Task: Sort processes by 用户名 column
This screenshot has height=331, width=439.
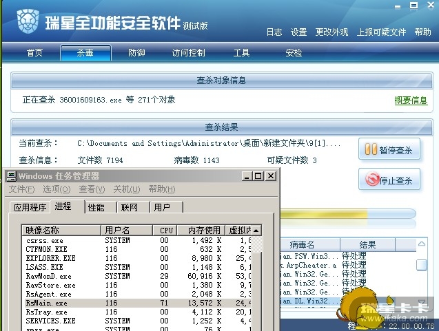Action: point(127,231)
